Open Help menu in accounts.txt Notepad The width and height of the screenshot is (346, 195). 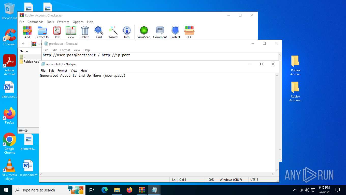(x=84, y=71)
